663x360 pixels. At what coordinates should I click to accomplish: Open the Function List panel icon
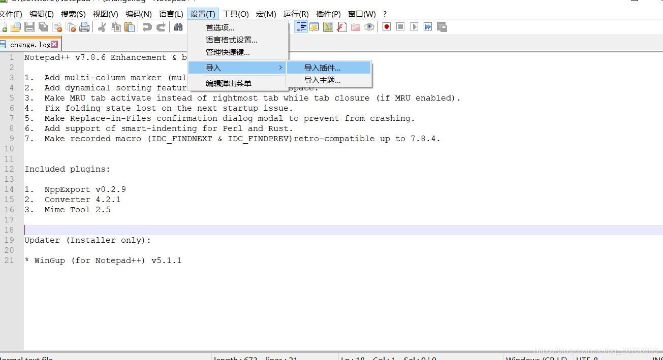pos(342,27)
